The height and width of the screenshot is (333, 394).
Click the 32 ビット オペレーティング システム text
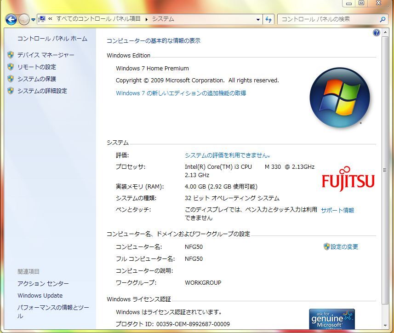232,198
